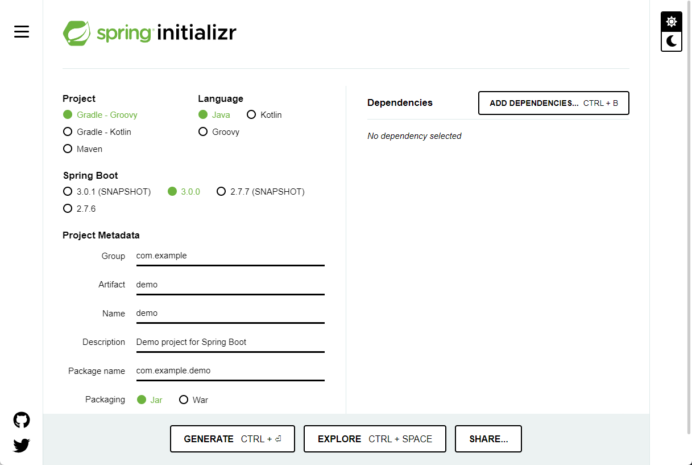The height and width of the screenshot is (465, 692).
Task: Edit the Description text field
Action: click(230, 343)
